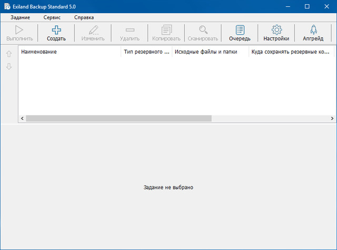
Task: Click the Куда сохранять резервные column header
Action: point(291,52)
